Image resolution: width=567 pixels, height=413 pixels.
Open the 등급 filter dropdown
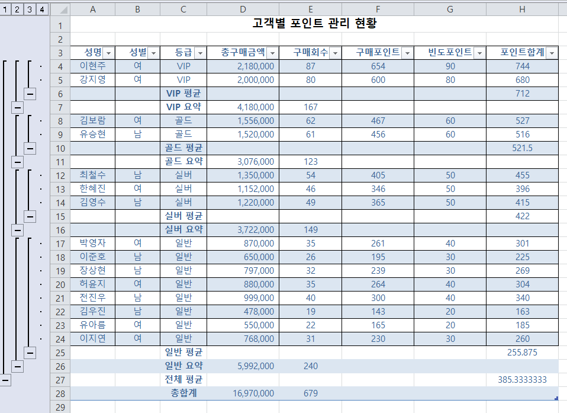point(200,53)
